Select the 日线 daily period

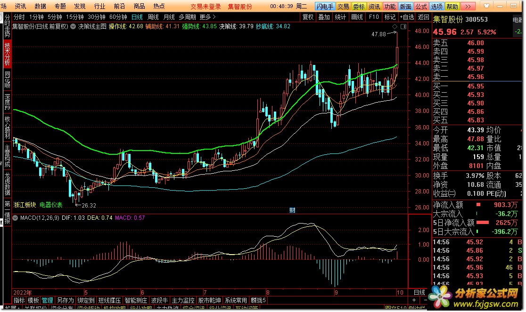(x=137, y=17)
